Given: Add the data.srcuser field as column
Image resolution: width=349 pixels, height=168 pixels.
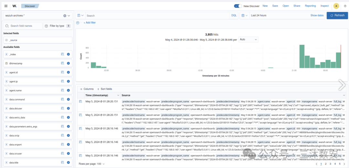Looking at the screenshot, I should [x=68, y=154].
